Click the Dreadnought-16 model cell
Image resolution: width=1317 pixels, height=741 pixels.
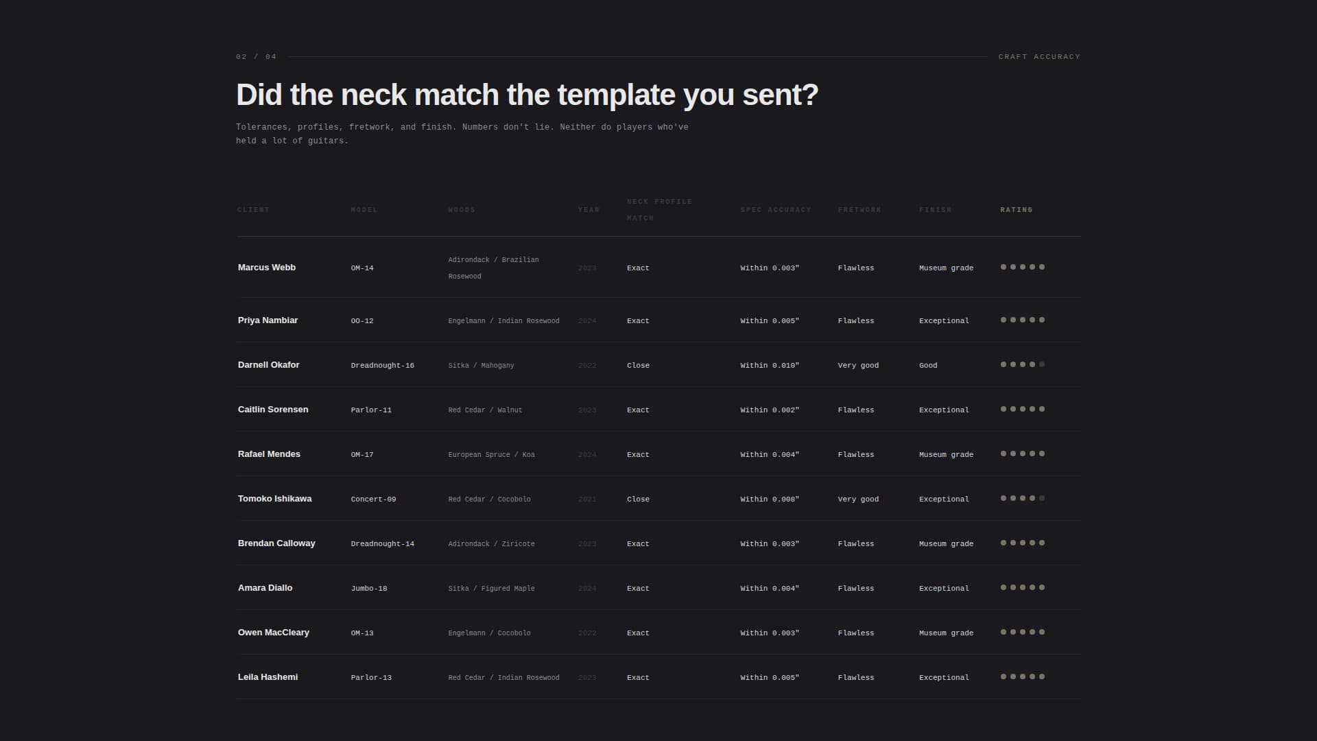[x=382, y=366]
